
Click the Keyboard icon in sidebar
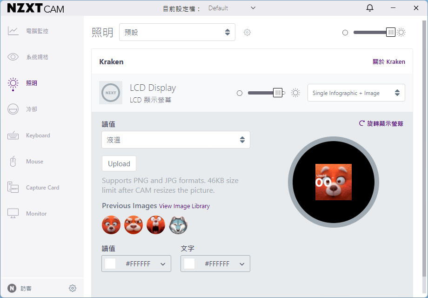[x=13, y=135]
